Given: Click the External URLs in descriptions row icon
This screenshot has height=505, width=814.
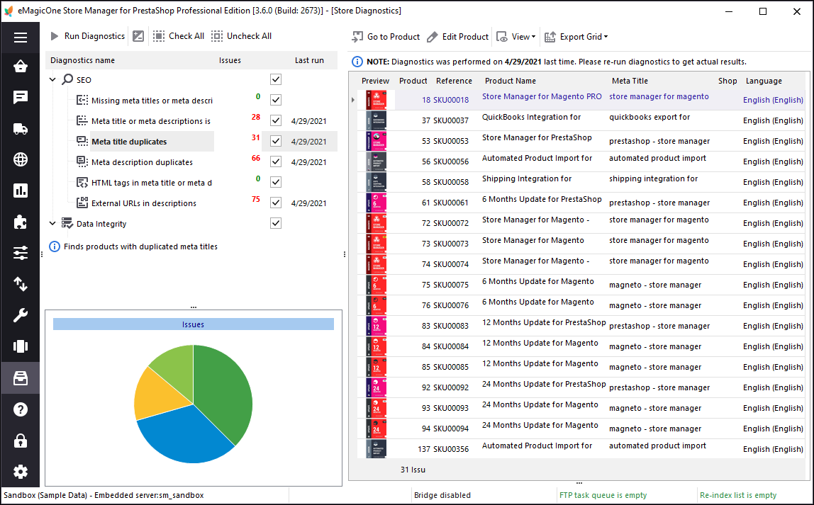Looking at the screenshot, I should pyautogui.click(x=82, y=203).
